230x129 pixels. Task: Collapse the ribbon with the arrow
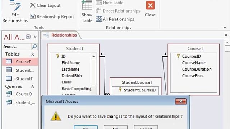225,28
